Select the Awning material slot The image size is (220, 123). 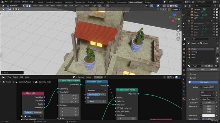(201, 52)
